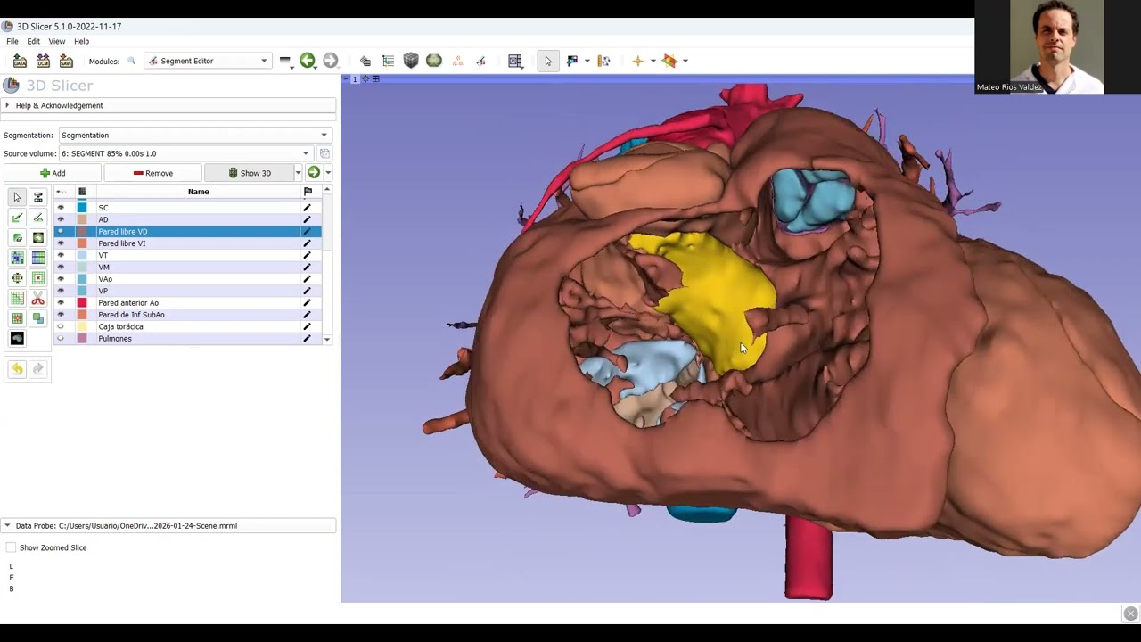Open the Models module green icon
Screen dimensions: 1141x642
point(434,61)
